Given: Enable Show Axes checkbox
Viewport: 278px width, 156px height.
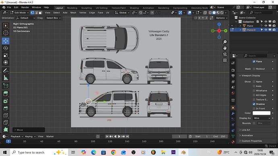Looking at the screenshot, I should pyautogui.click(x=254, y=86).
